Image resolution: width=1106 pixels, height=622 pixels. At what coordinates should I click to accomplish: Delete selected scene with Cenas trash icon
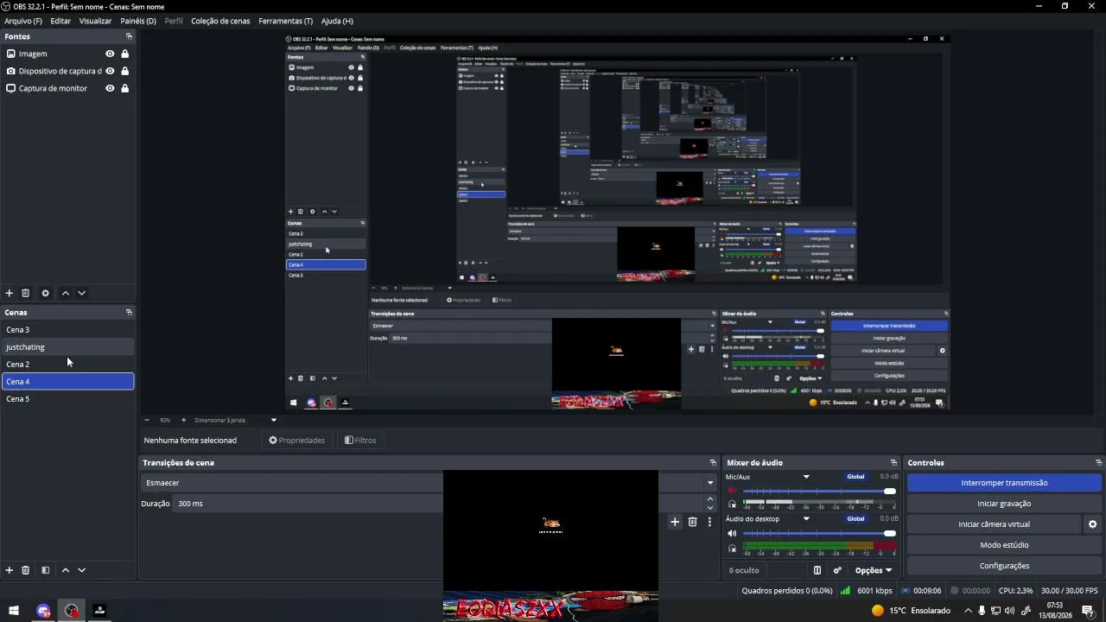click(x=26, y=570)
